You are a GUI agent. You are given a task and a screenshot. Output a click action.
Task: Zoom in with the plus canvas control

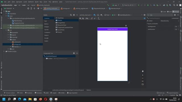pyautogui.click(x=143, y=75)
